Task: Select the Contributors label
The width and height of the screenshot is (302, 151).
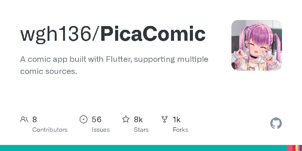Action: (x=50, y=129)
